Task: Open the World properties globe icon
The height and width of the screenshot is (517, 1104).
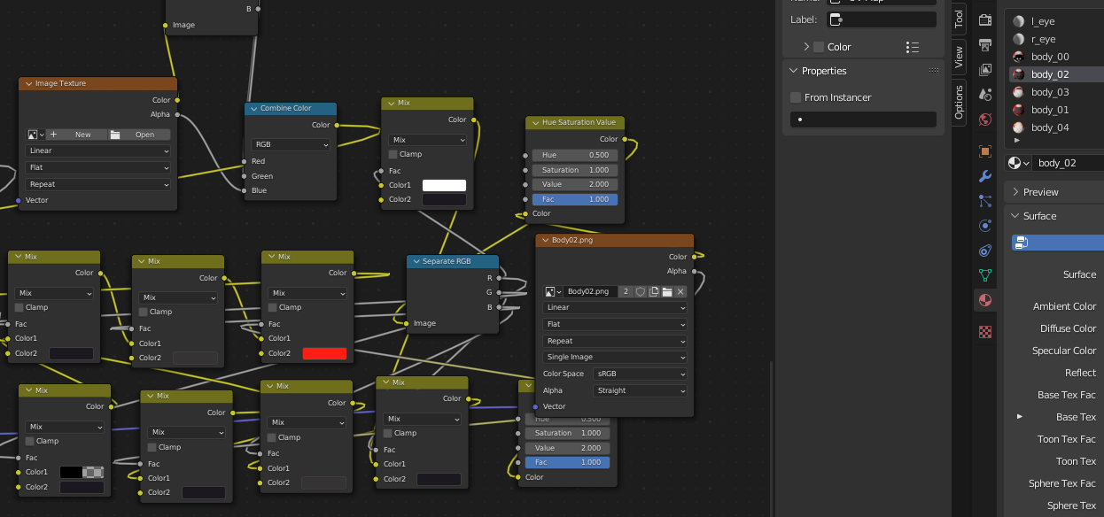Action: pos(985,119)
